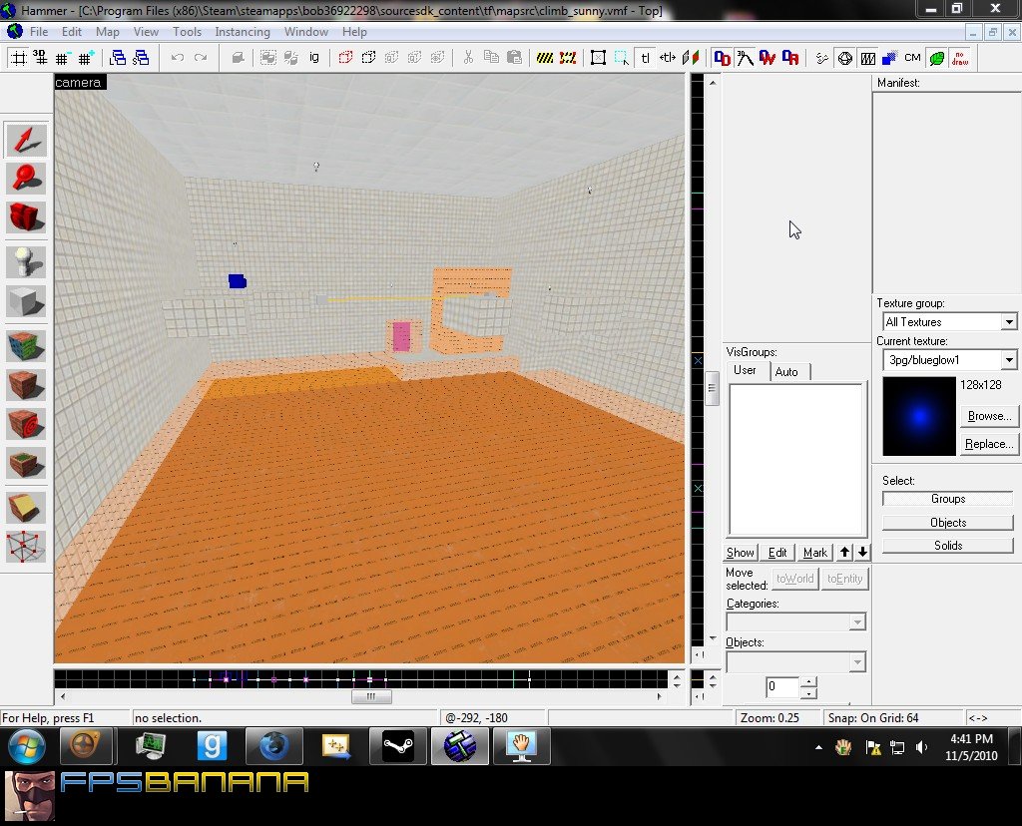The width and height of the screenshot is (1022, 826).
Task: Apply current texture with brick cube icon
Action: click(26, 385)
